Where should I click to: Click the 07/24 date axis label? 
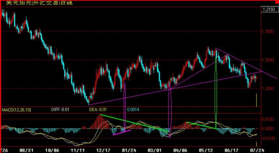coord(258,150)
